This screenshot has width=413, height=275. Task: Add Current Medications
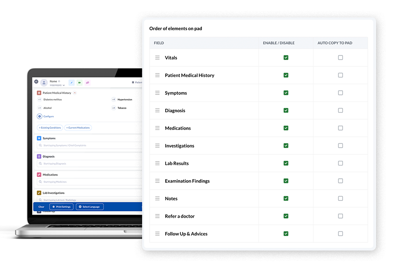78,127
